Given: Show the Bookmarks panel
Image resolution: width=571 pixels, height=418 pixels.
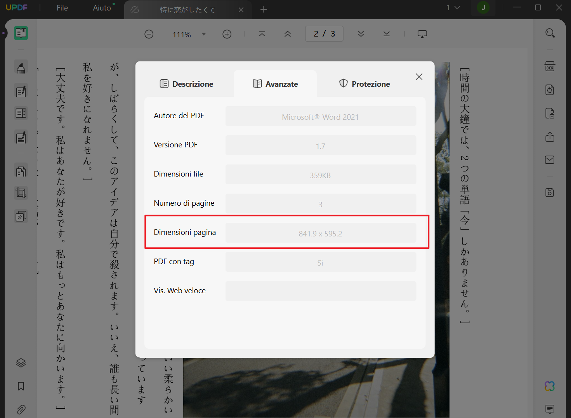Looking at the screenshot, I should (x=21, y=386).
